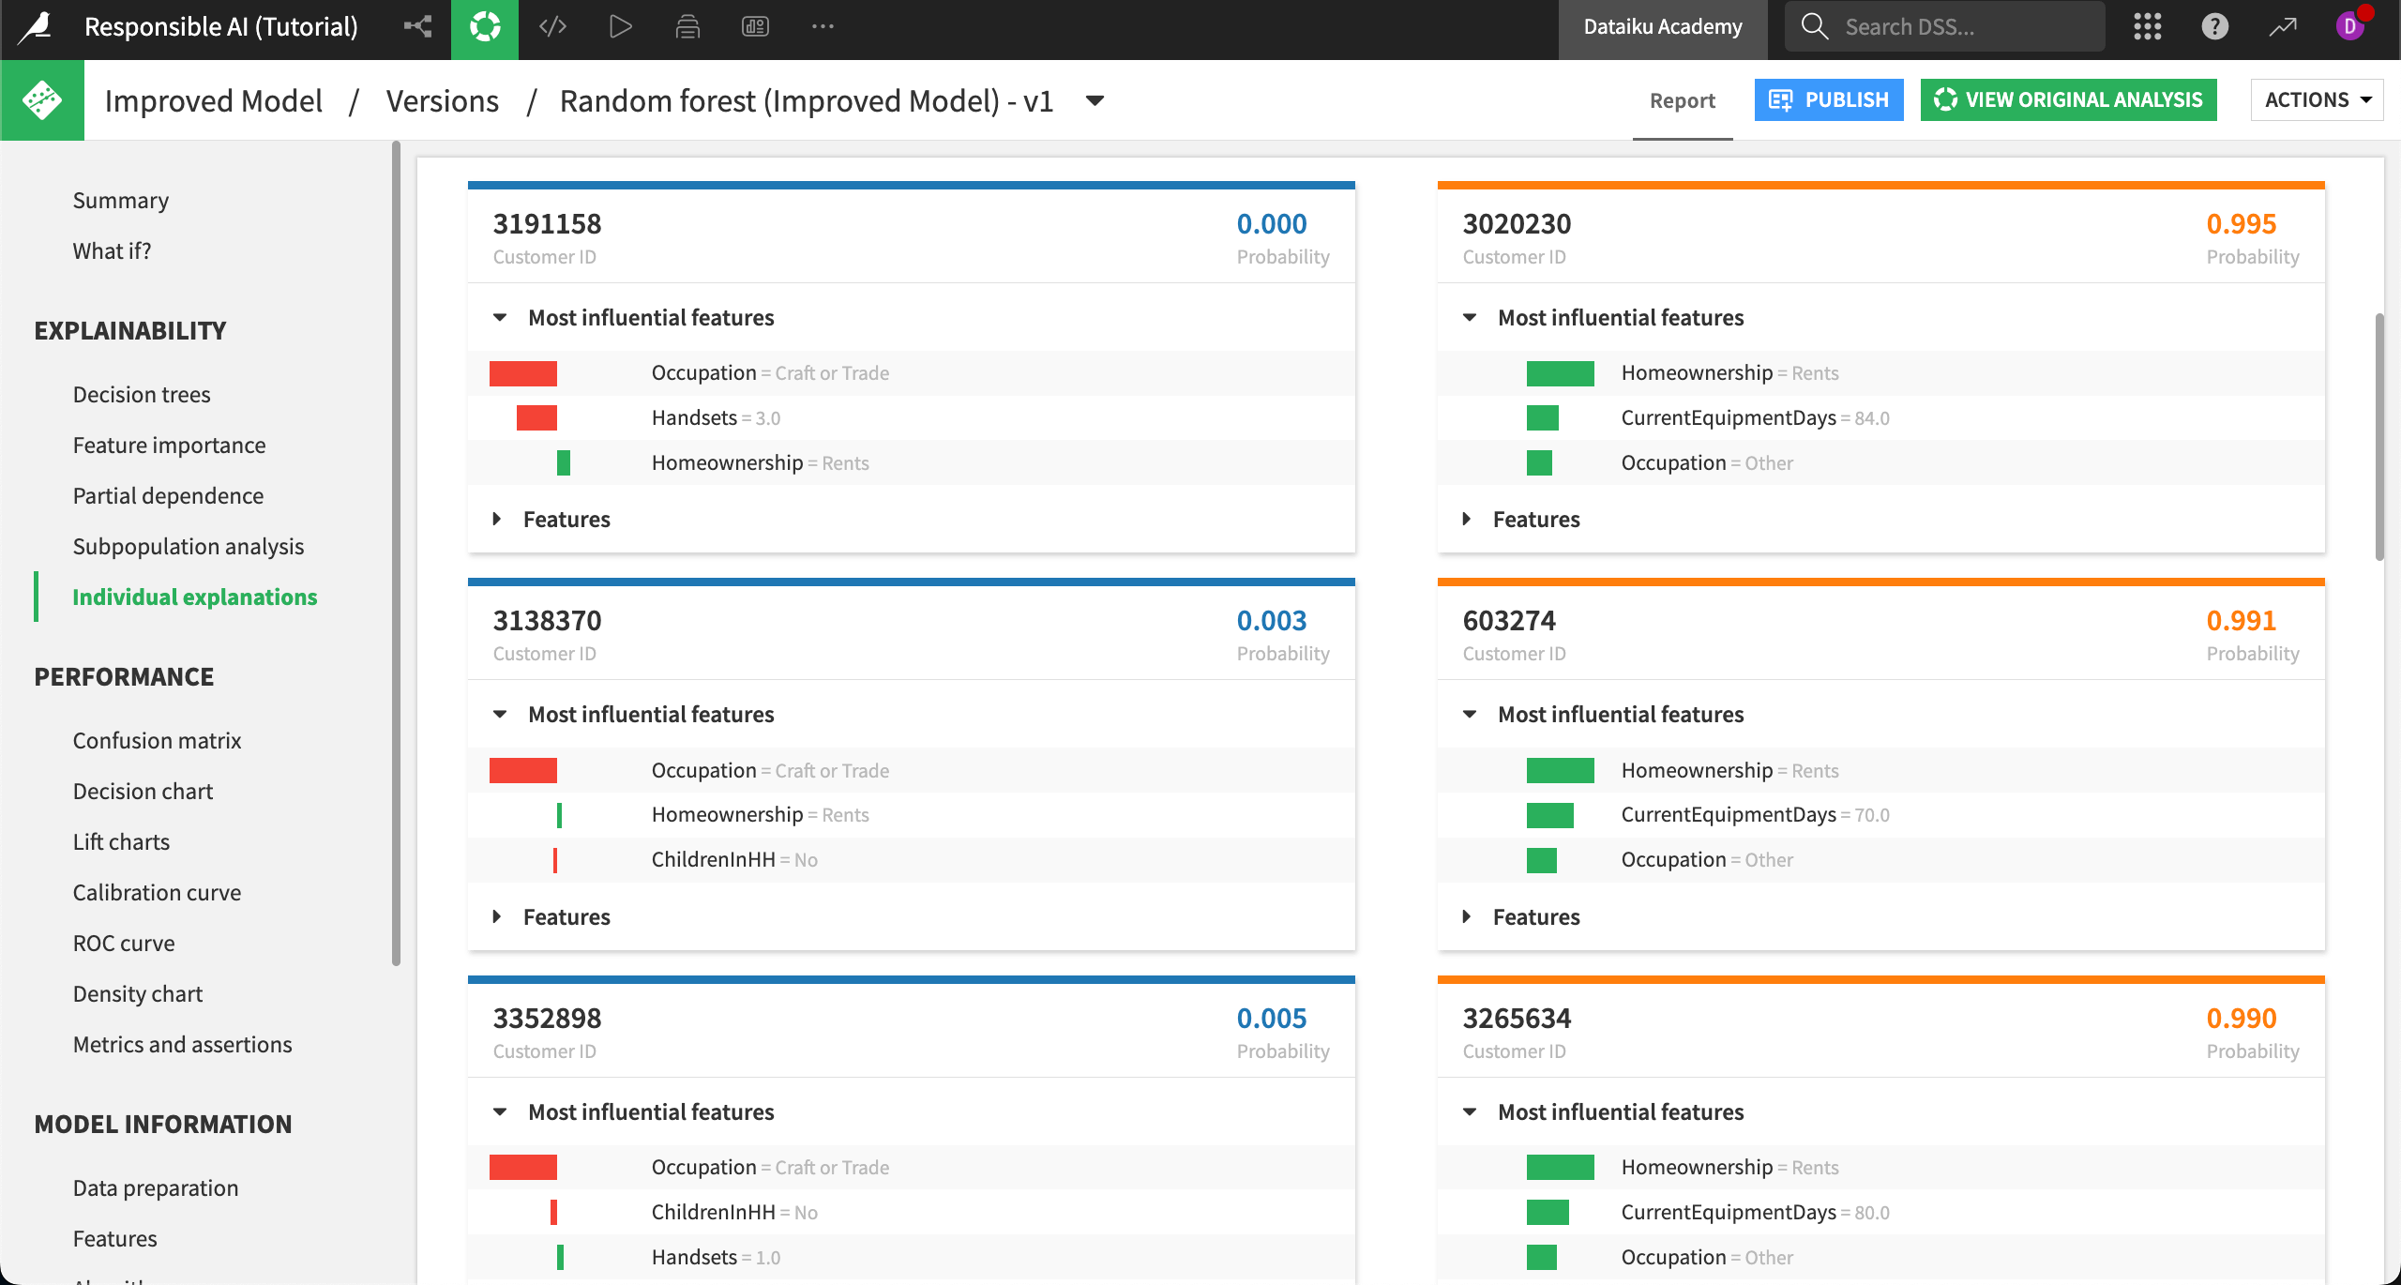Switch to the Report tab

[x=1683, y=100]
